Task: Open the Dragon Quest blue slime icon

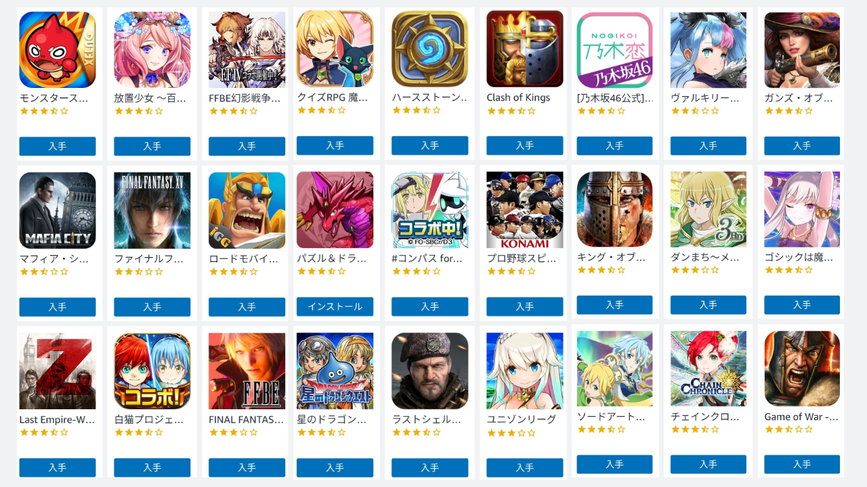Action: 335,371
